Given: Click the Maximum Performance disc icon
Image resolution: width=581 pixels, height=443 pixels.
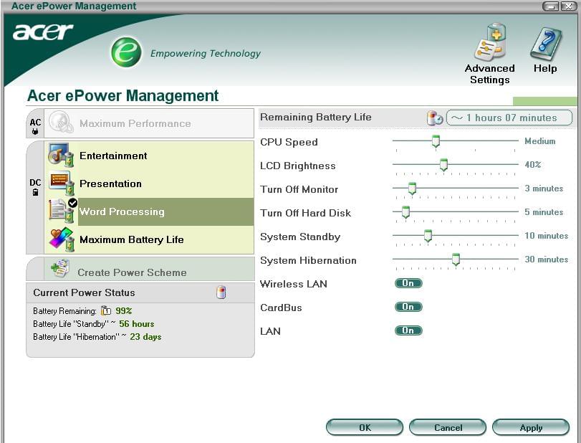Looking at the screenshot, I should coord(61,122).
